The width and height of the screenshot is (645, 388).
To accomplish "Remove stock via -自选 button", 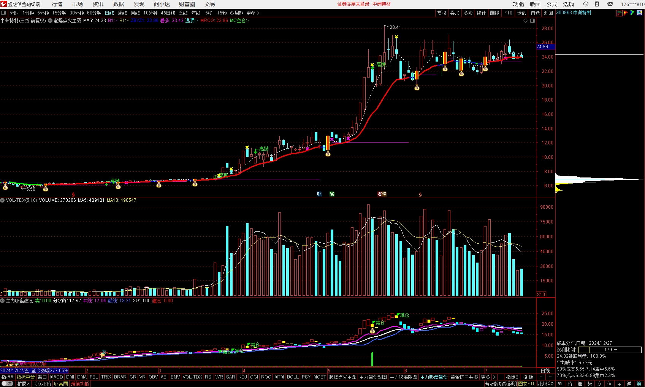I will [x=535, y=13].
